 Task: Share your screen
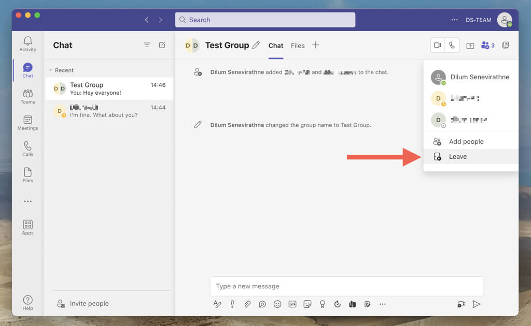470,45
